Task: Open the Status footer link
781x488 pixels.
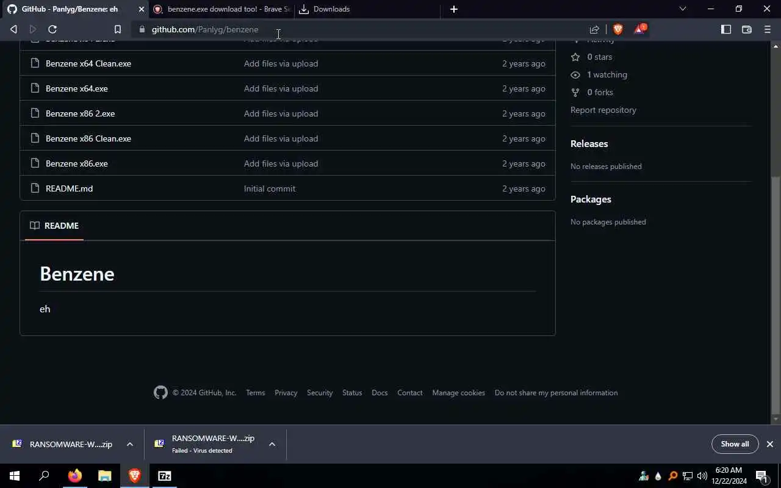Action: click(x=352, y=393)
